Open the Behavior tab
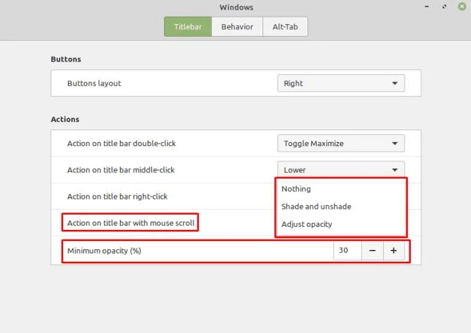Viewport: 471px width, 333px height. pyautogui.click(x=238, y=27)
